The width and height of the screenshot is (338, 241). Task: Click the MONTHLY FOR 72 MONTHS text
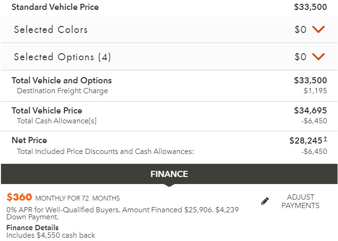click(x=78, y=198)
